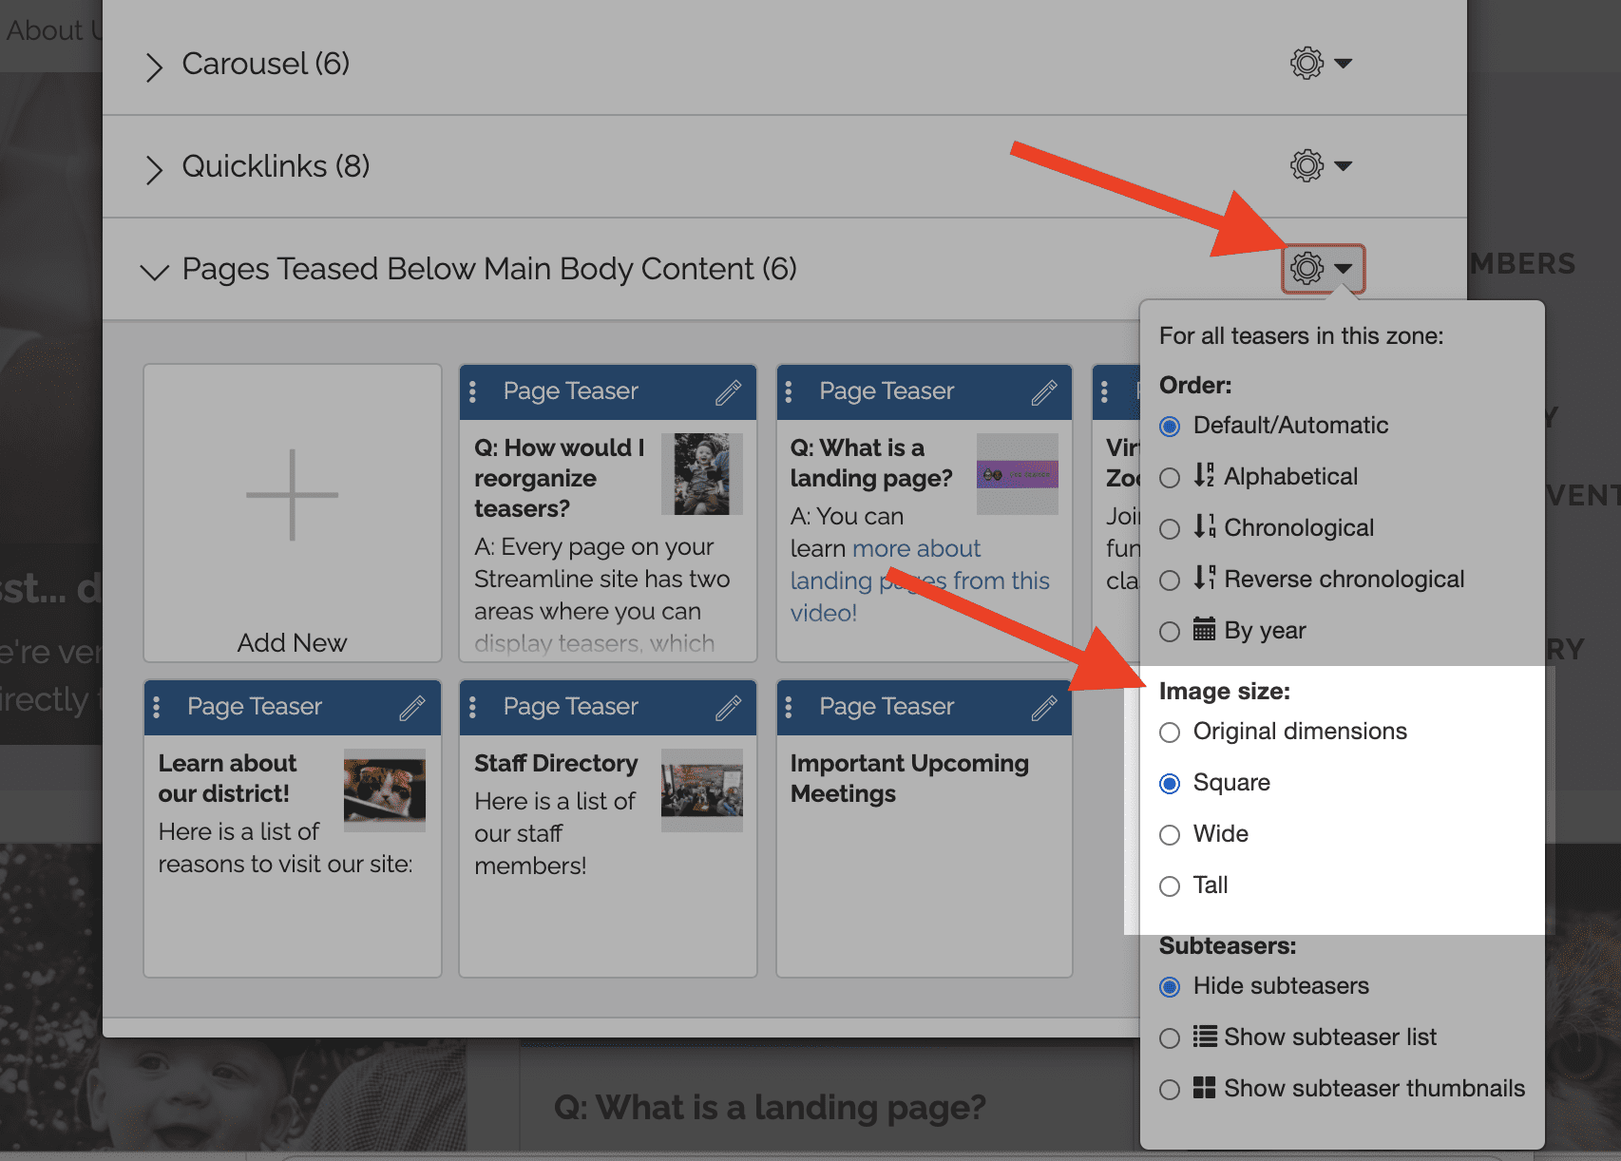Click 'Q: What is a landing page?' teaser title
1621x1161 pixels.
tap(871, 463)
